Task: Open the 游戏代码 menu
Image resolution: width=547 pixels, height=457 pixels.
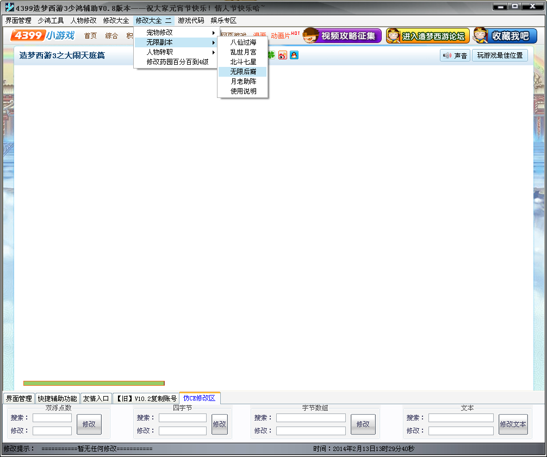Action: pos(191,21)
